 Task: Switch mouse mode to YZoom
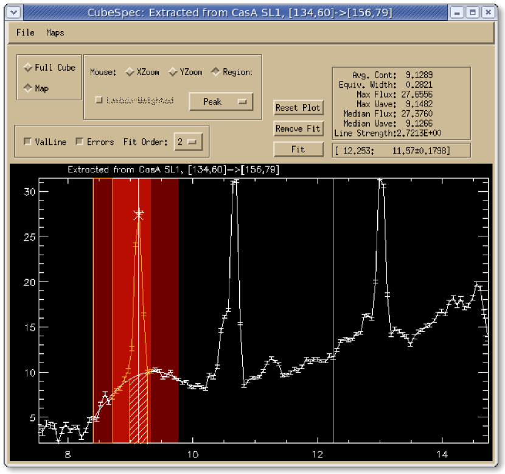click(x=172, y=72)
